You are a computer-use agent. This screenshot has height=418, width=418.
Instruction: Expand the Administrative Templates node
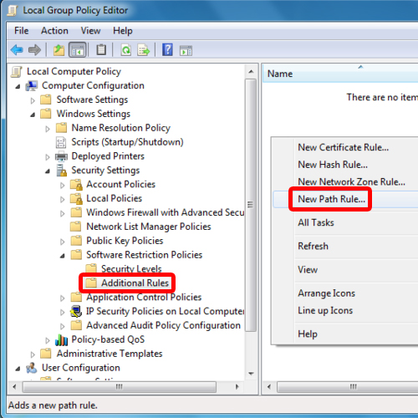[33, 354]
